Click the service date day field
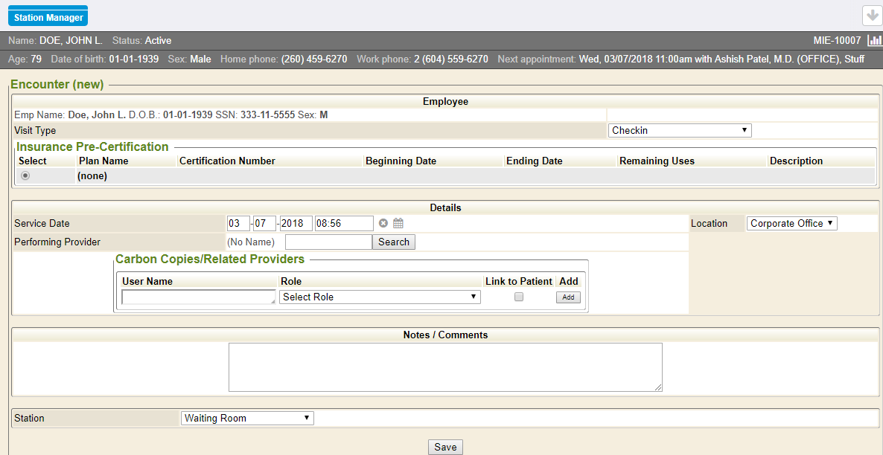The height and width of the screenshot is (455, 883). coord(264,224)
